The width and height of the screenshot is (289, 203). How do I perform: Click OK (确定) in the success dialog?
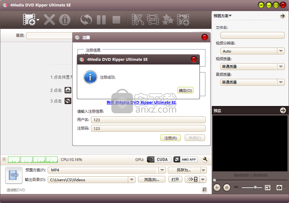pos(185,90)
